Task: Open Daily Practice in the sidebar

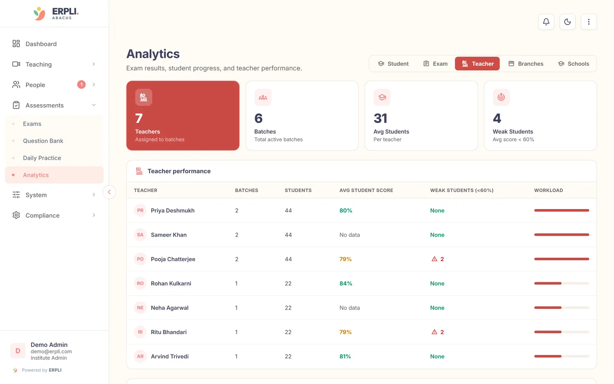Action: pyautogui.click(x=54, y=158)
